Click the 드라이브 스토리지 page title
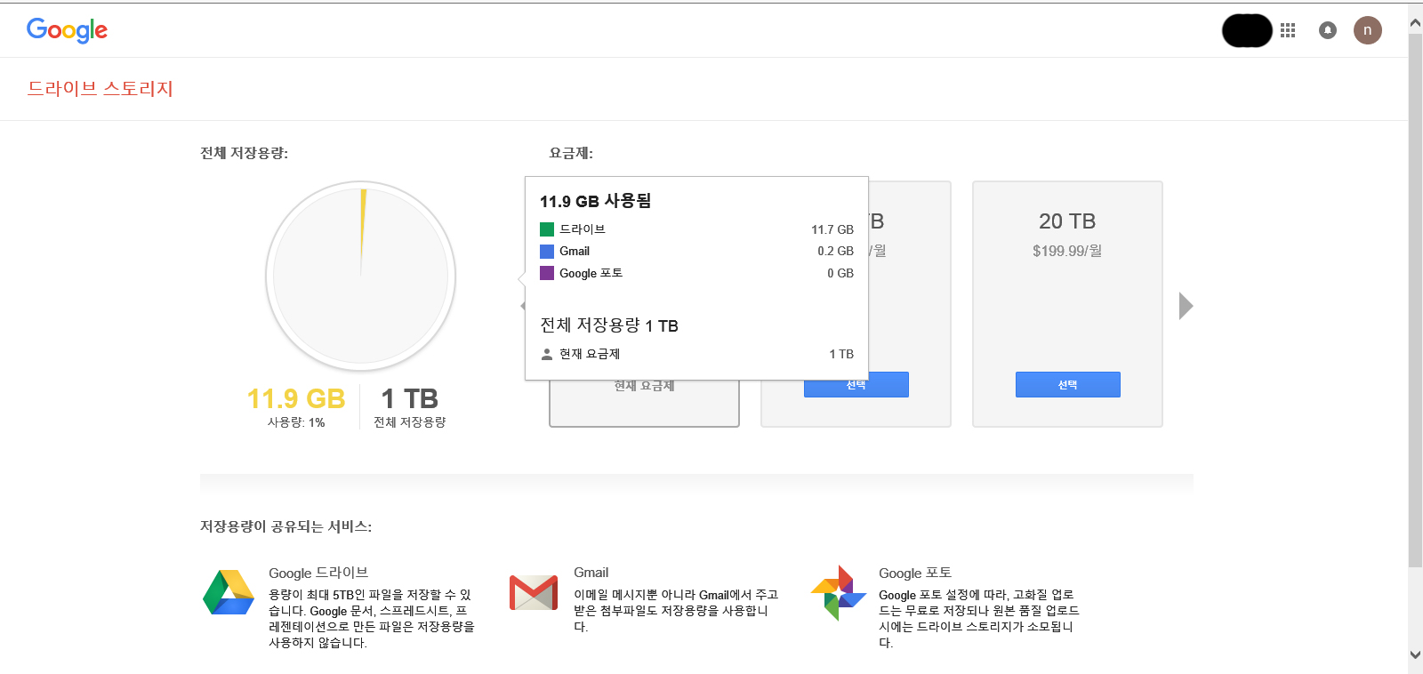This screenshot has height=674, width=1423. 100,89
